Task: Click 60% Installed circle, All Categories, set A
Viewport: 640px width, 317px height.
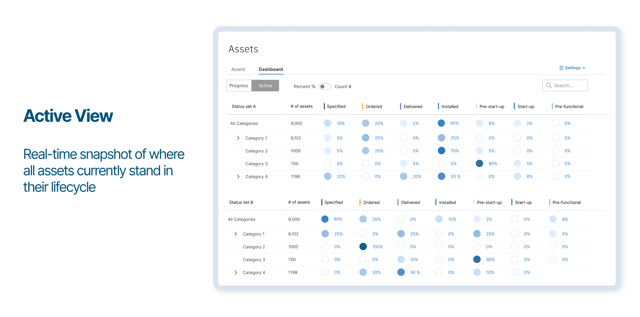Action: [441, 123]
